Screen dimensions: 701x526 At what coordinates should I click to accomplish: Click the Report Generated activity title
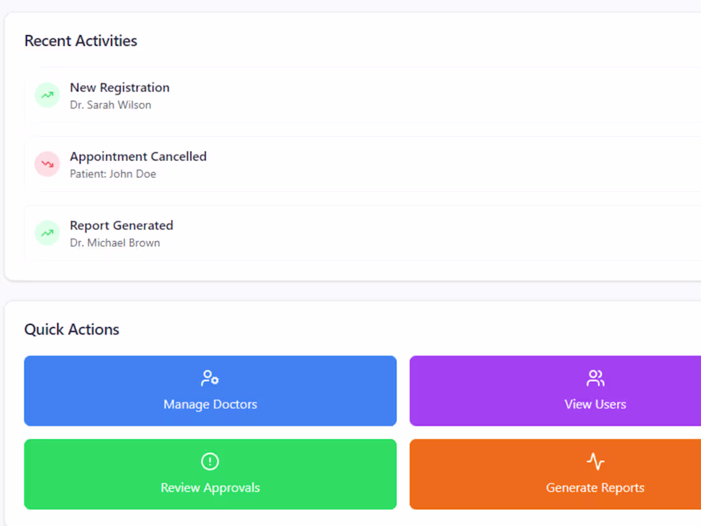[x=122, y=225]
